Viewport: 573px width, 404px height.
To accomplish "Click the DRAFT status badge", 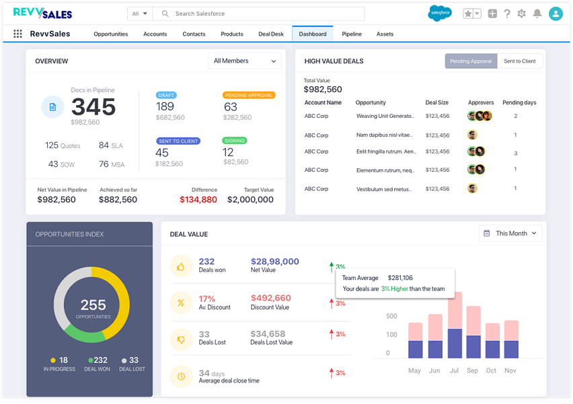I will click(166, 95).
